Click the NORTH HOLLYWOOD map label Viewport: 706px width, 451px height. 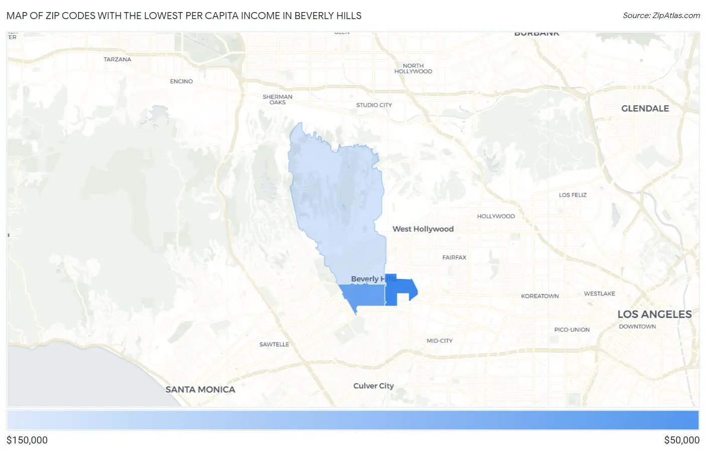[413, 69]
